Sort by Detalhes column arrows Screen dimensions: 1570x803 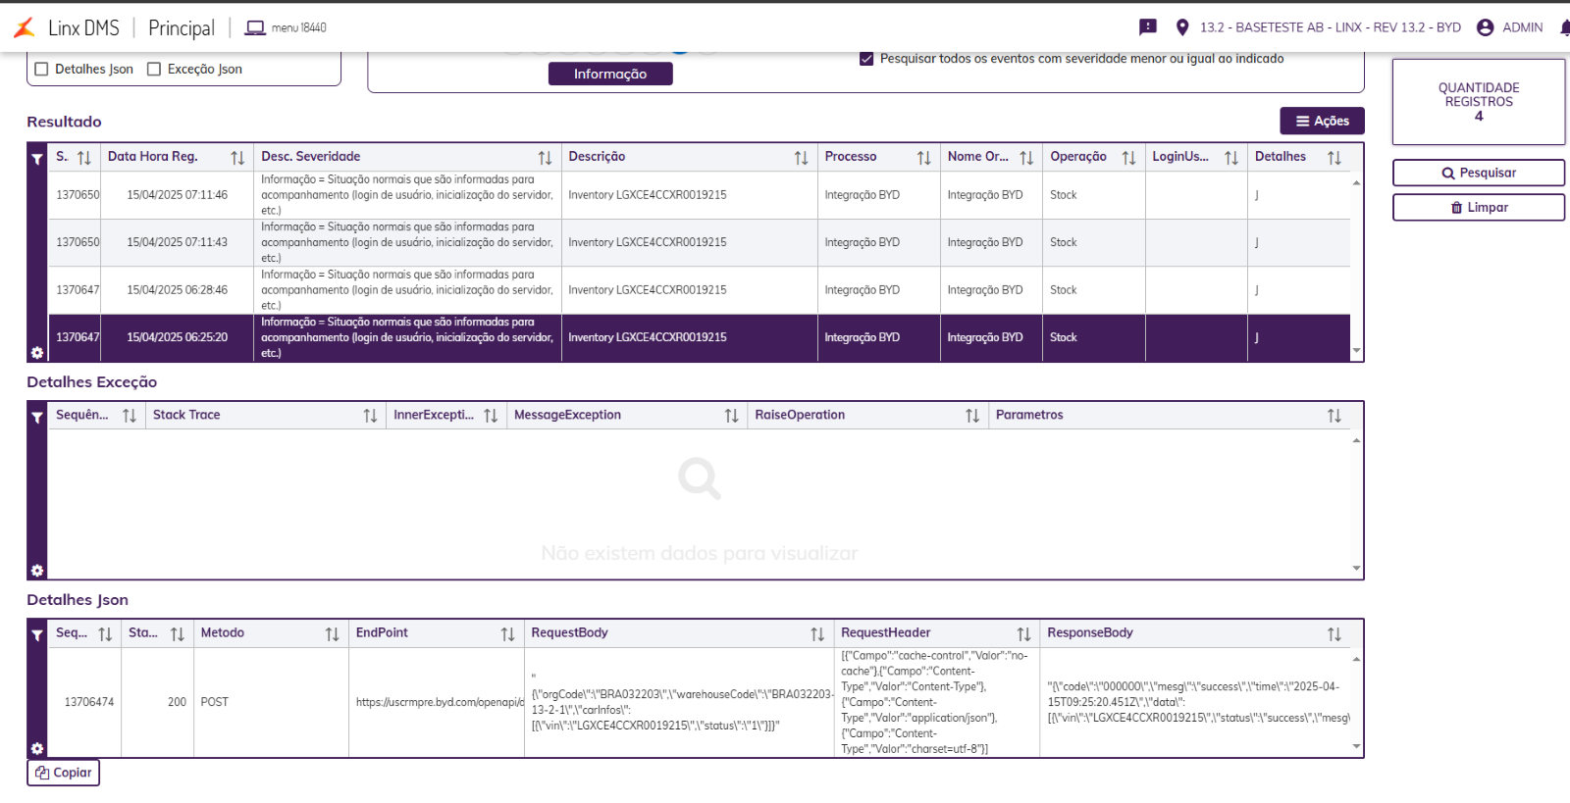(1334, 158)
